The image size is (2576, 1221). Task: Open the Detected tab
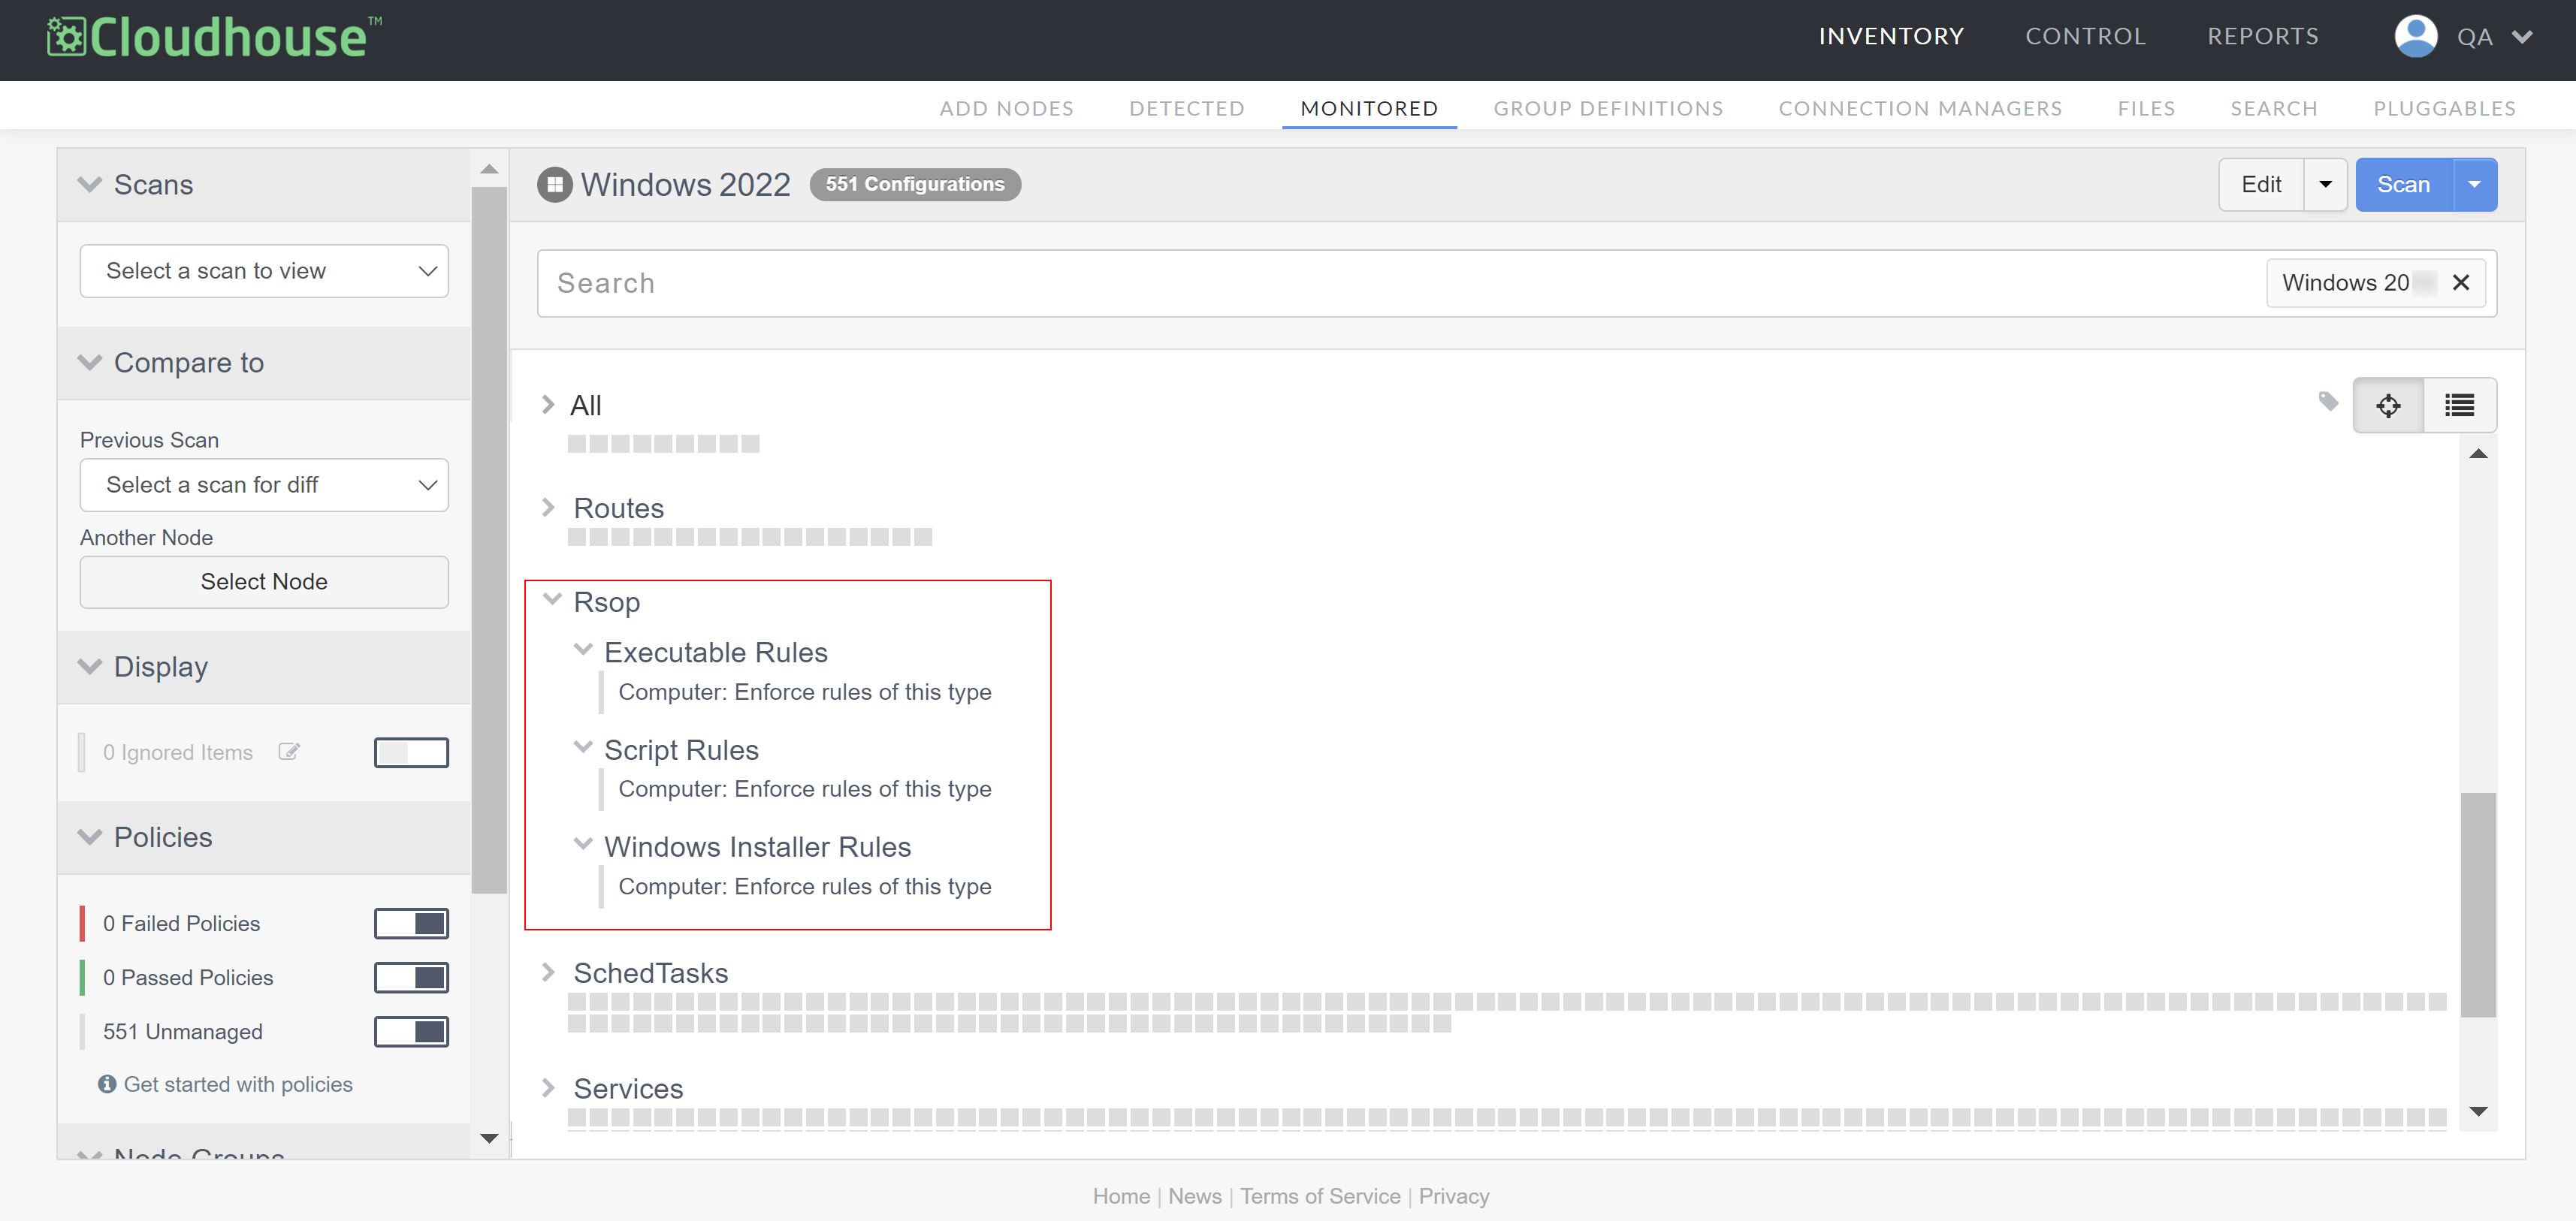point(1187,108)
